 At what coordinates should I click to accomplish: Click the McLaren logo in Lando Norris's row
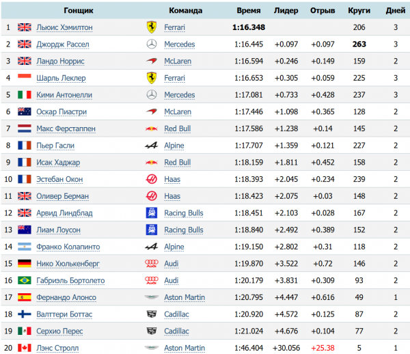[x=152, y=62]
